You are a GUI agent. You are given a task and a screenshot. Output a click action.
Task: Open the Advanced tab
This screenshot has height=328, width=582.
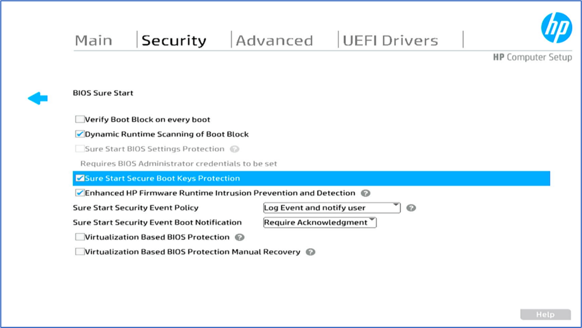click(274, 41)
